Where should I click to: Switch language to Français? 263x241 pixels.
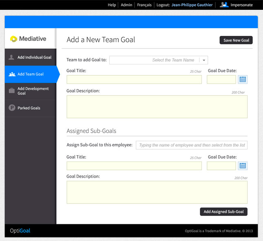[x=144, y=5]
